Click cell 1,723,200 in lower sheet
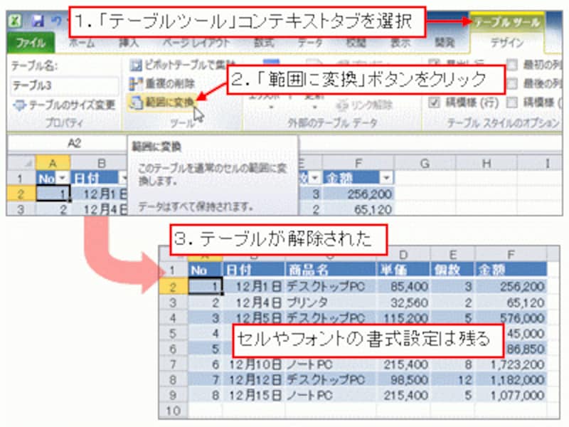This screenshot has height=427, width=569. 511,364
